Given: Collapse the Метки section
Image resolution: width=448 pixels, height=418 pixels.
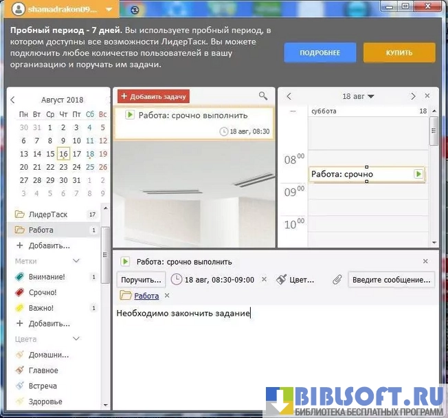Looking at the screenshot, I should [76, 261].
